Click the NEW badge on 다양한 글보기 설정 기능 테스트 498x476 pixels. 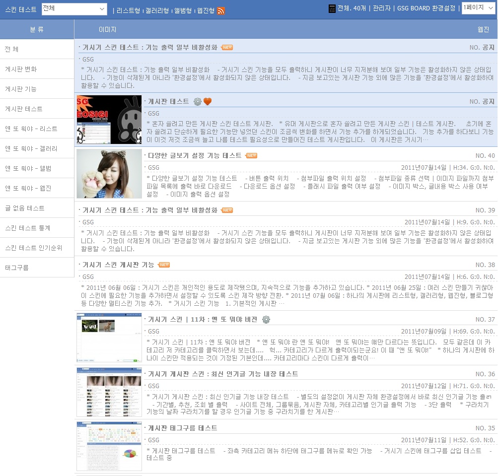click(x=251, y=155)
